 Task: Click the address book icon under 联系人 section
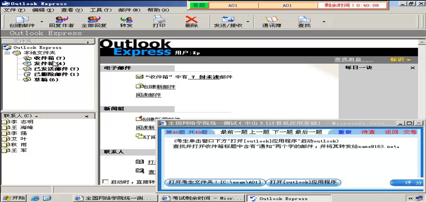pos(139,162)
